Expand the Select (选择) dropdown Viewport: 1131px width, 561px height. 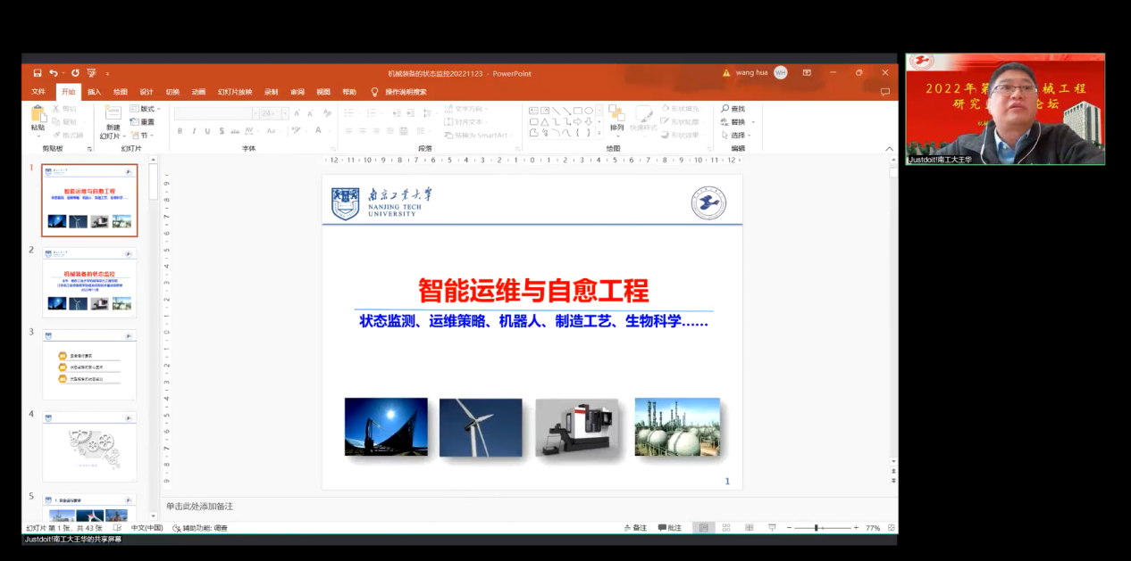[738, 136]
